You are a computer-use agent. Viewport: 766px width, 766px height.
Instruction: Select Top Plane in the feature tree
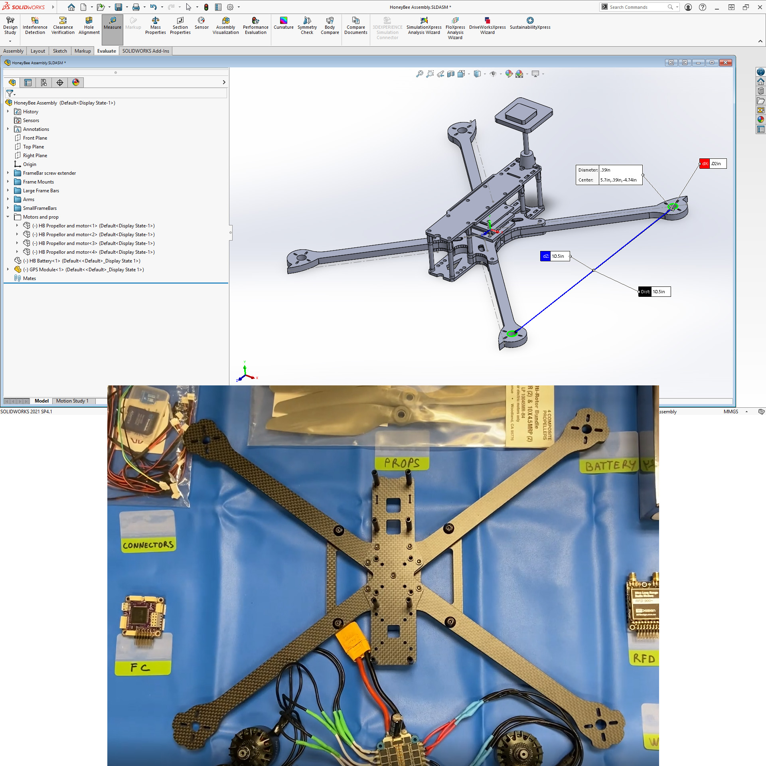[x=34, y=147]
